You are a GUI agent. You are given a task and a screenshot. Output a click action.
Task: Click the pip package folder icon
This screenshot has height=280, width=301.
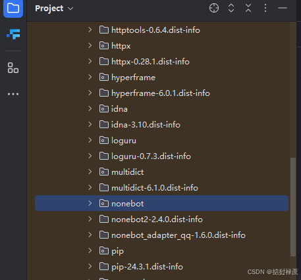click(x=104, y=250)
